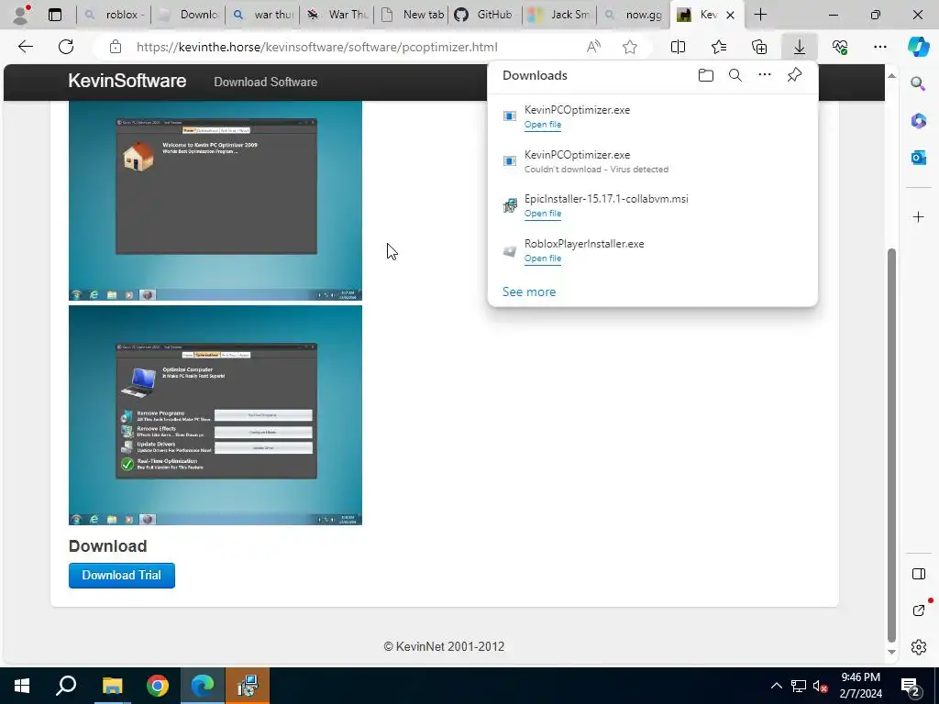Refresh the current page

click(66, 47)
